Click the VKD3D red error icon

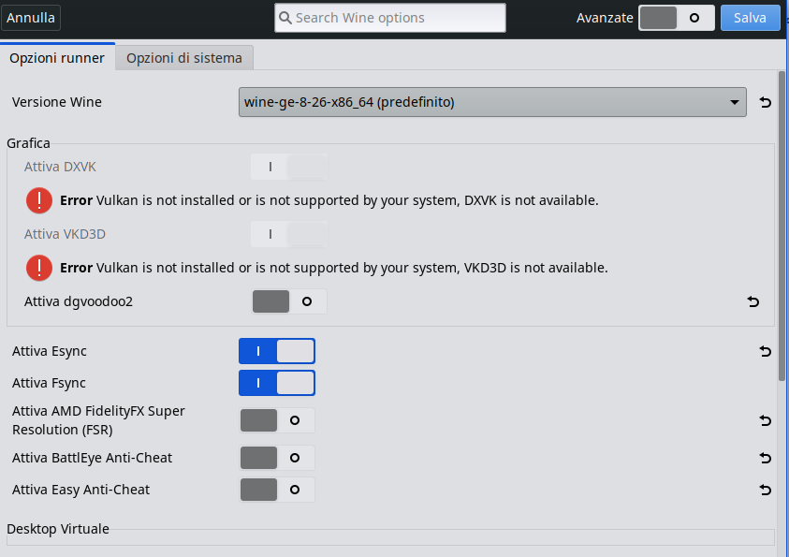[x=39, y=268]
